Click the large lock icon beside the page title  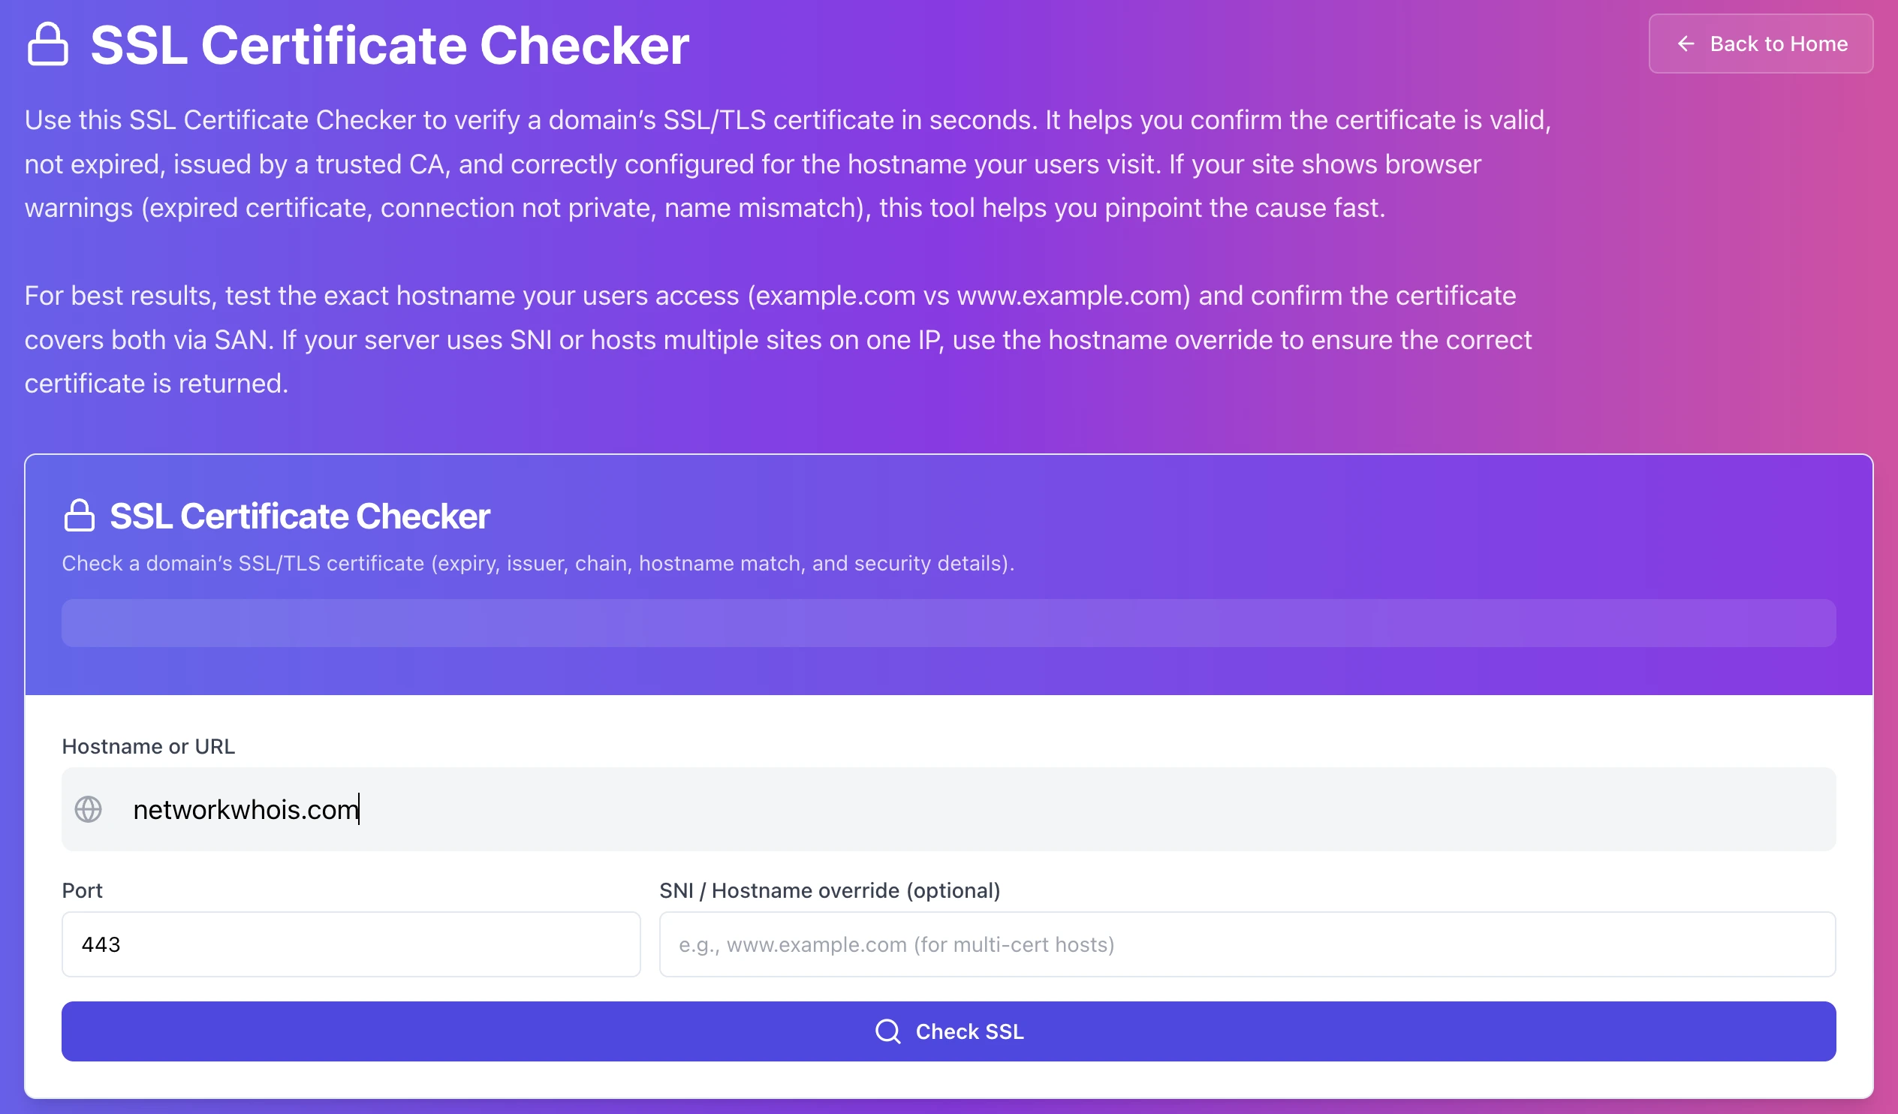point(47,45)
